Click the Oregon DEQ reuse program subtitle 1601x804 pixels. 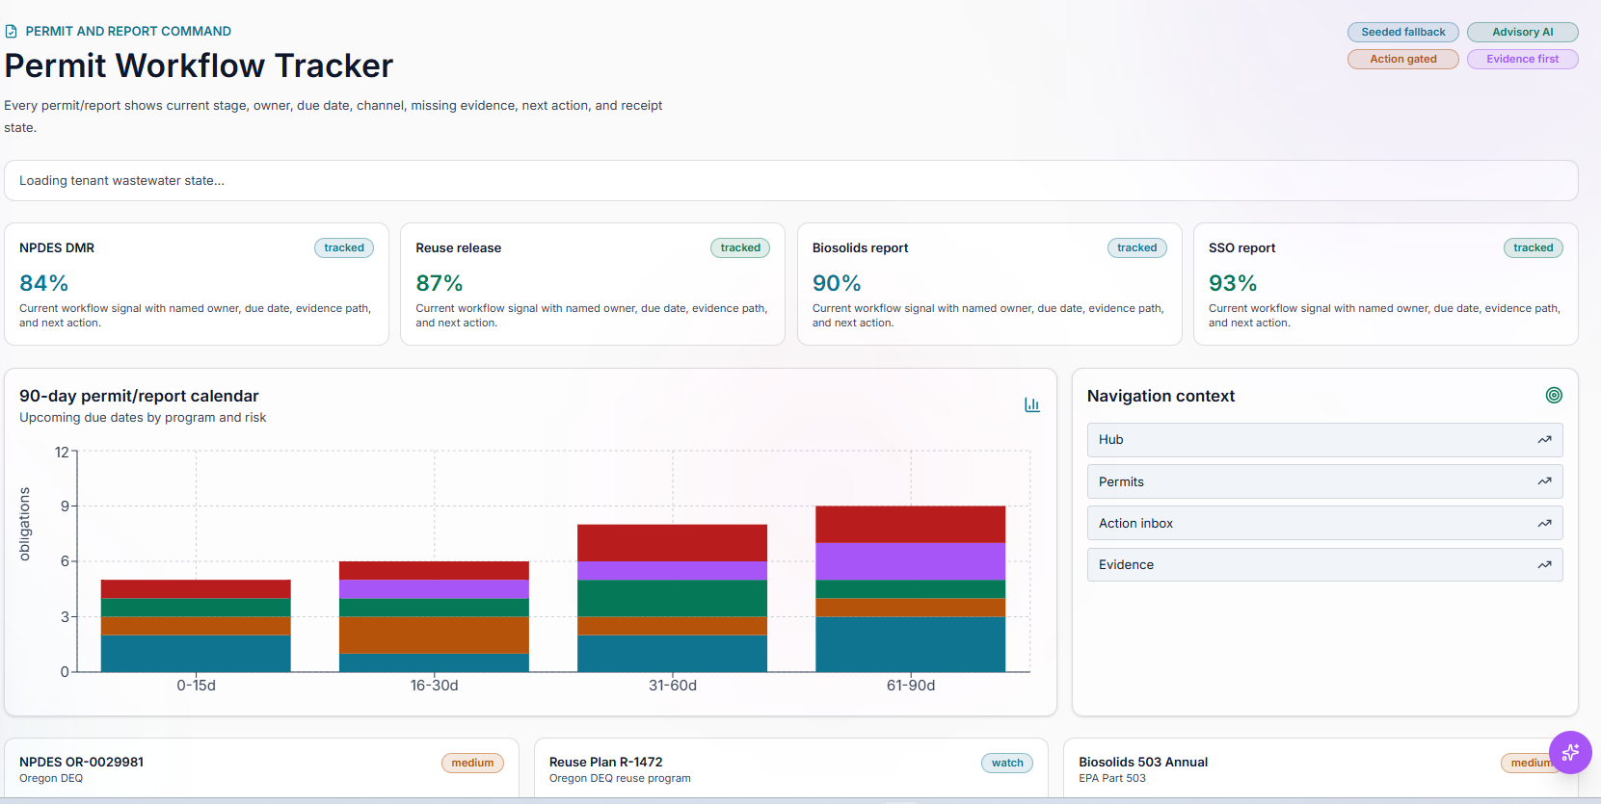[620, 778]
